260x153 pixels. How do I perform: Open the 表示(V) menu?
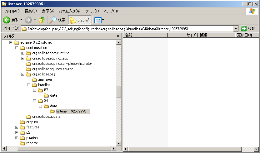click(48, 11)
